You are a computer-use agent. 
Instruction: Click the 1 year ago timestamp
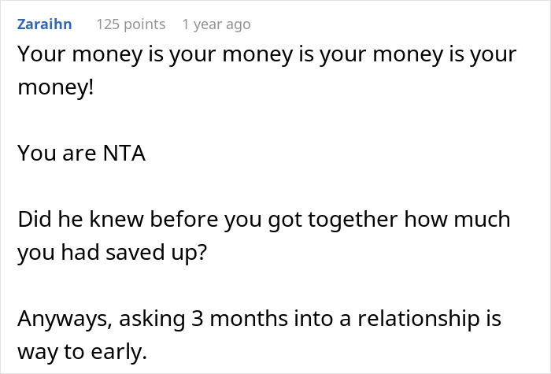pyautogui.click(x=216, y=24)
